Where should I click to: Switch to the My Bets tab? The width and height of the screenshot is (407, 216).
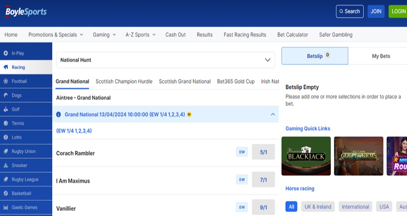(381, 56)
